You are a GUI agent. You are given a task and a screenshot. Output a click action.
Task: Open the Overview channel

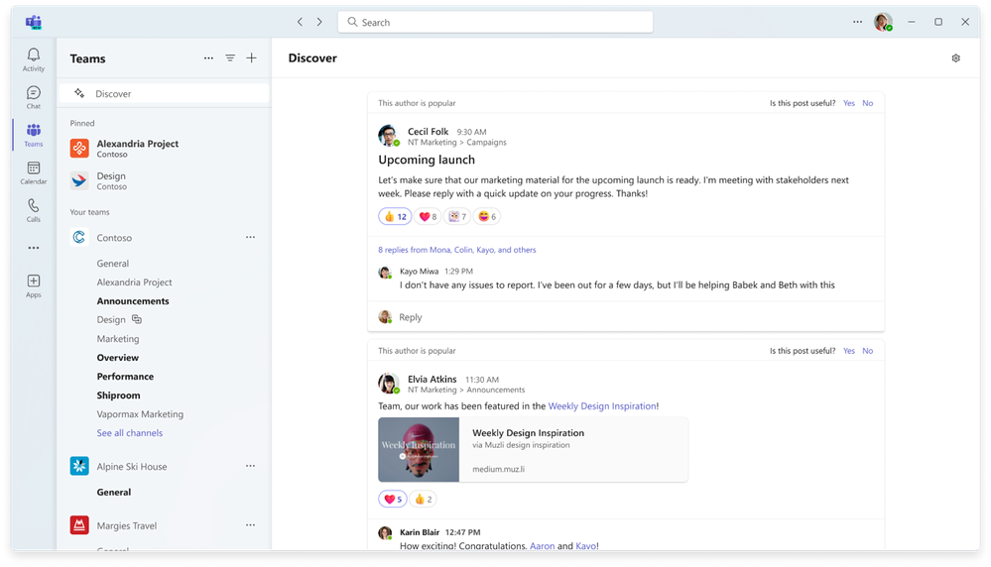coord(118,358)
